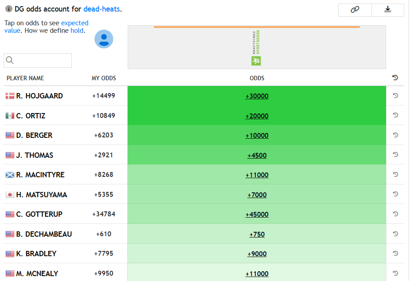Open the dead-heats link
Viewport: 410px width, 281px height.
pyautogui.click(x=102, y=9)
